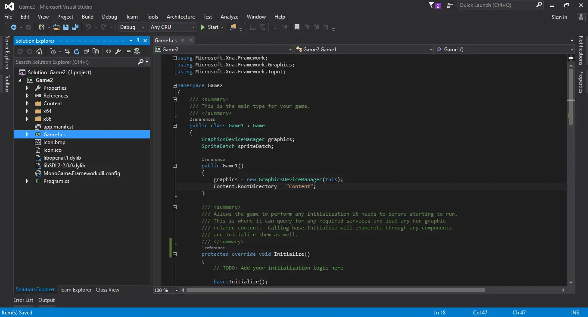Expand the Properties node in Solution Explorer
The image size is (588, 317).
[27, 88]
